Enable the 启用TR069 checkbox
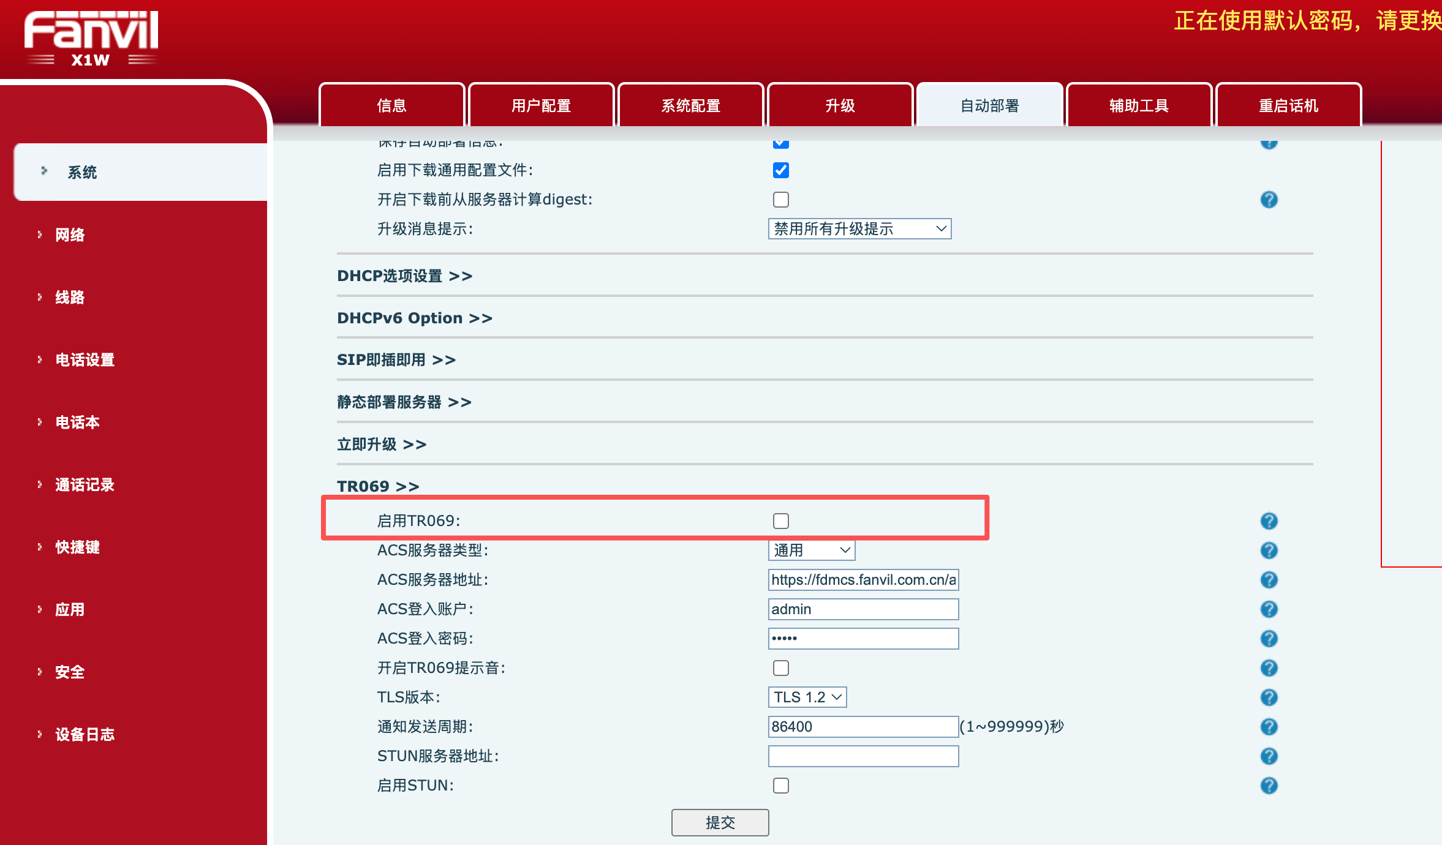The image size is (1442, 845). 780,521
